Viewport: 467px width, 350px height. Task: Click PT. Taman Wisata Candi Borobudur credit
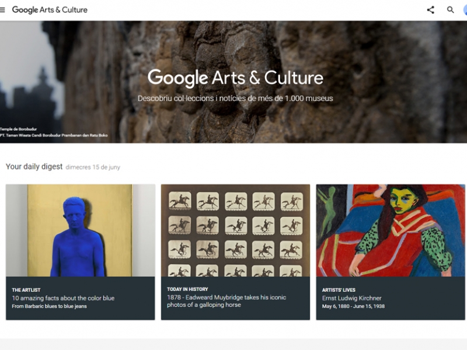click(54, 135)
